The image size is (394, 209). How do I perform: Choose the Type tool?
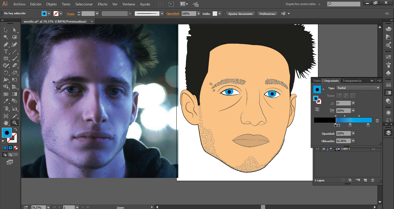(x=6, y=51)
